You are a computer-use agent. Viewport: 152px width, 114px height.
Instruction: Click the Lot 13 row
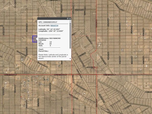[x=45, y=42]
